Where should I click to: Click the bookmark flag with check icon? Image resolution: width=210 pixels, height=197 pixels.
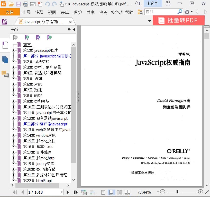tap(49, 37)
